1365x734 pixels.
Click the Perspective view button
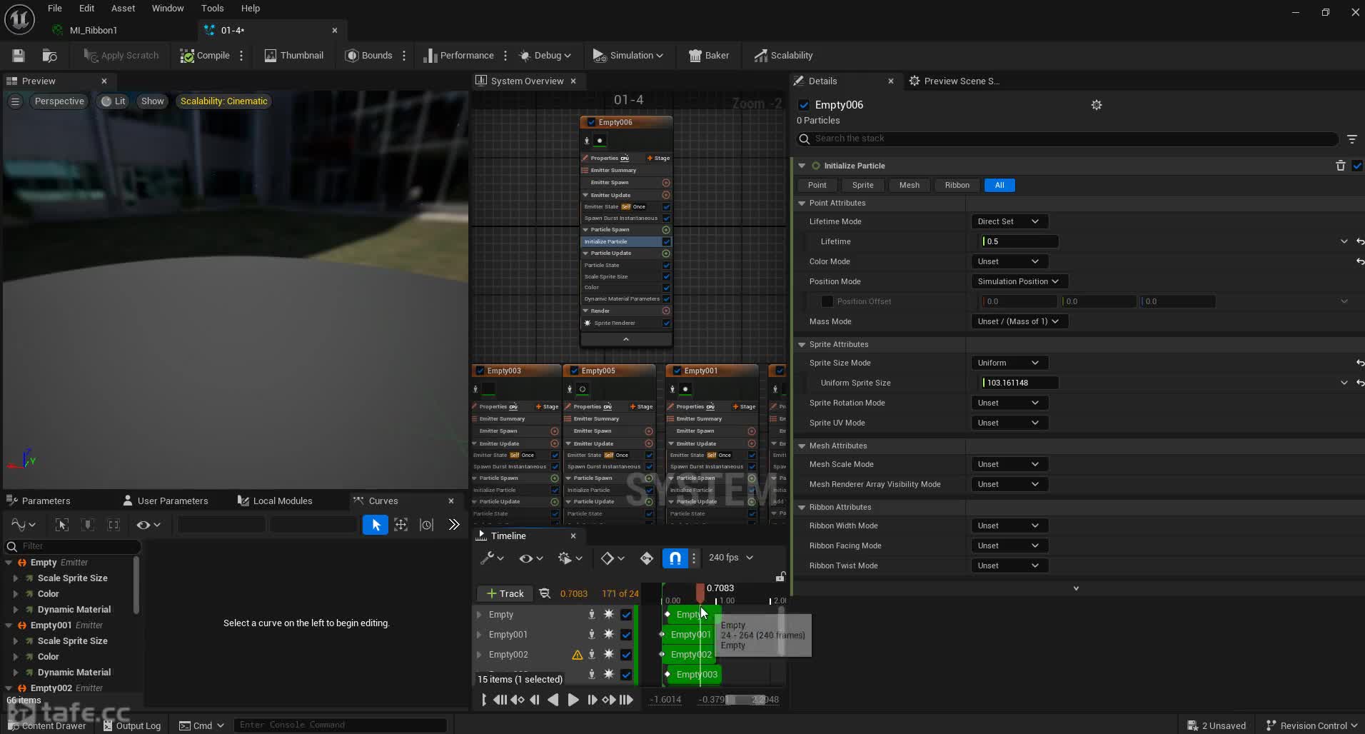(59, 101)
